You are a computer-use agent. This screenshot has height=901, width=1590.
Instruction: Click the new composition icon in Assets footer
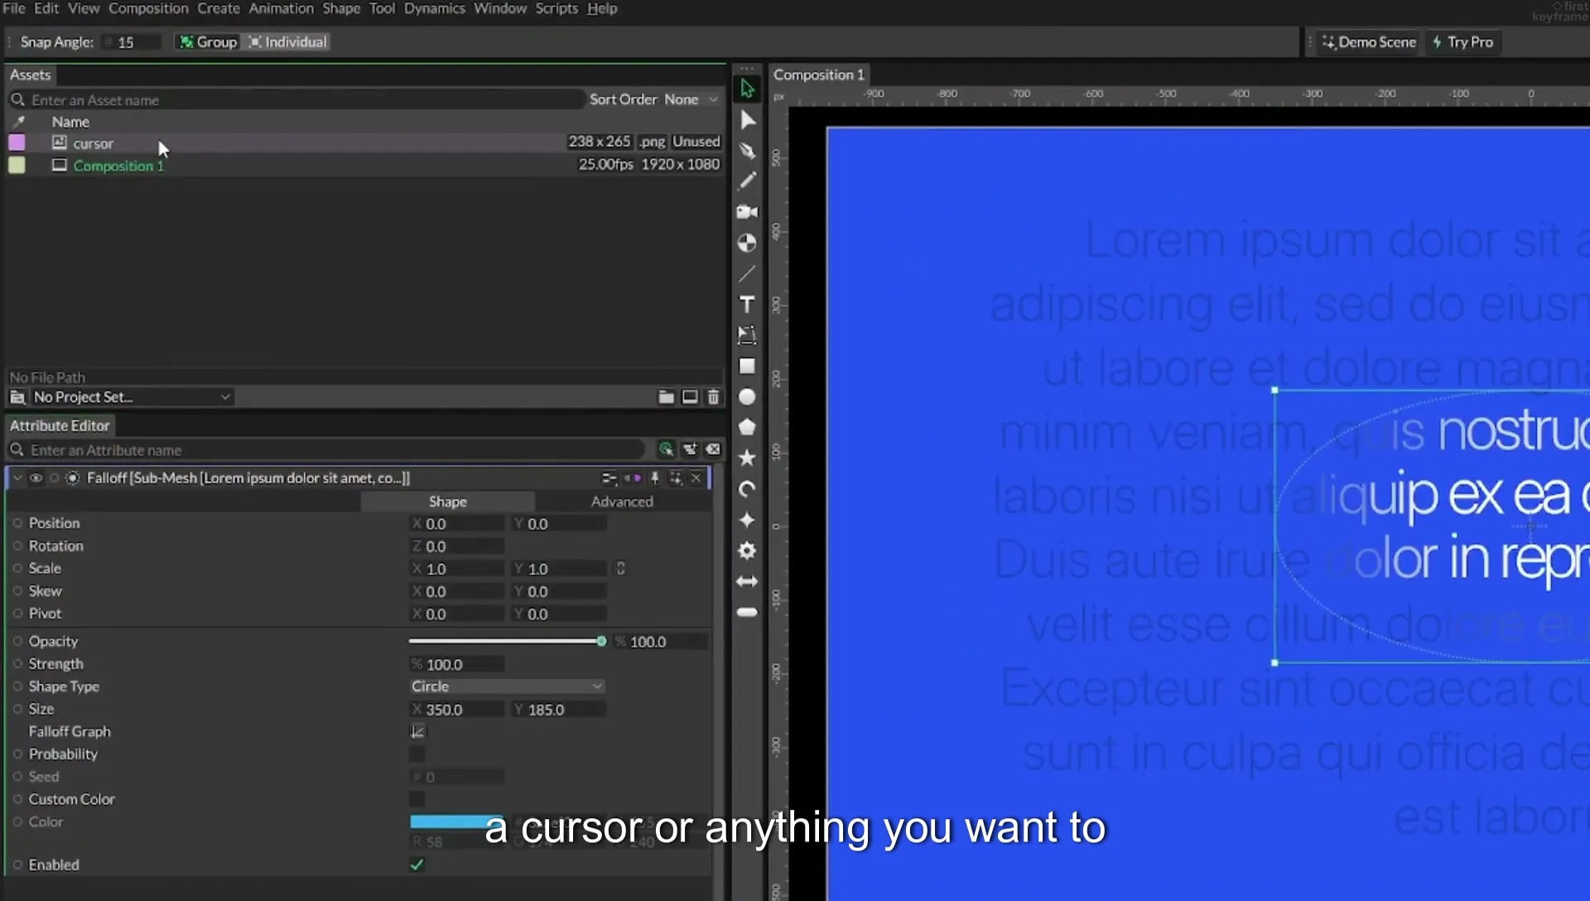tap(690, 397)
